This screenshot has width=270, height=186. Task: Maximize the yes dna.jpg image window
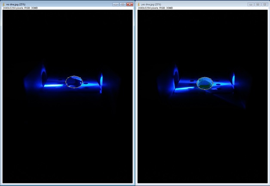click(x=258, y=4)
